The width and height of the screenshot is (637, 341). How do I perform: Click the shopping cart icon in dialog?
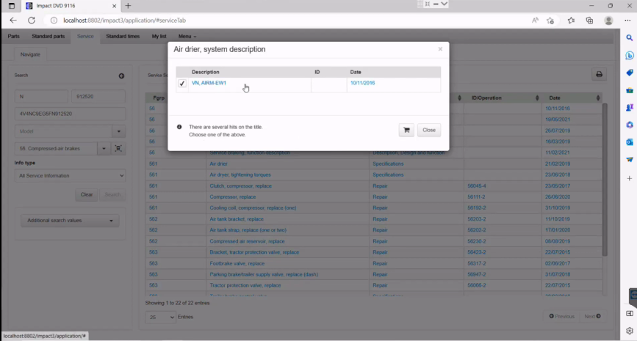tap(406, 130)
